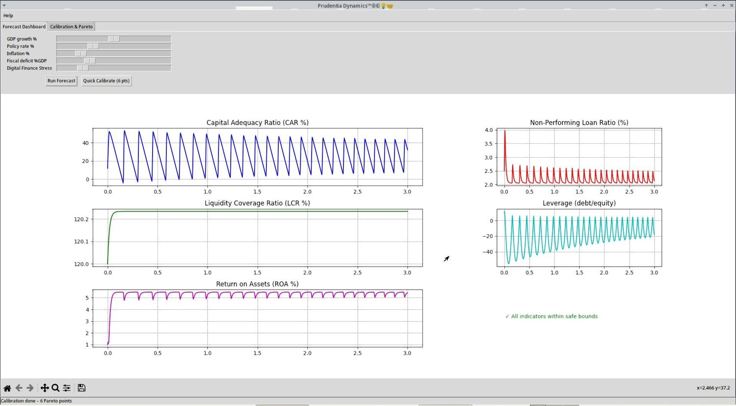The height and width of the screenshot is (406, 736).
Task: Switch to Calibration & Pareto tab
Action: coord(71,27)
